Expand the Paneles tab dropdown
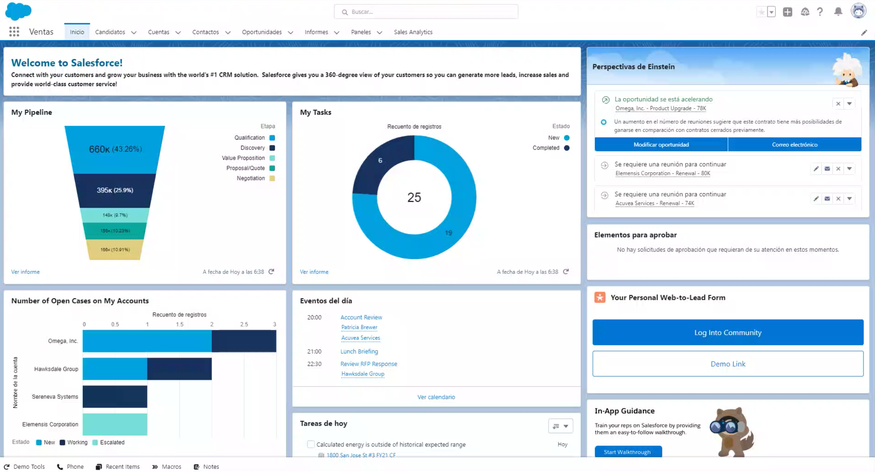875x472 pixels. point(379,32)
